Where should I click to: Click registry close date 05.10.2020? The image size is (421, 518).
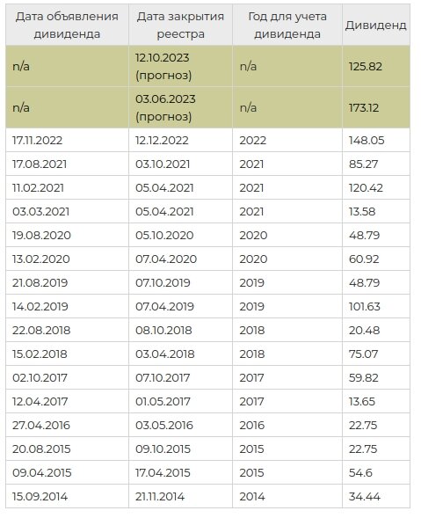[164, 236]
